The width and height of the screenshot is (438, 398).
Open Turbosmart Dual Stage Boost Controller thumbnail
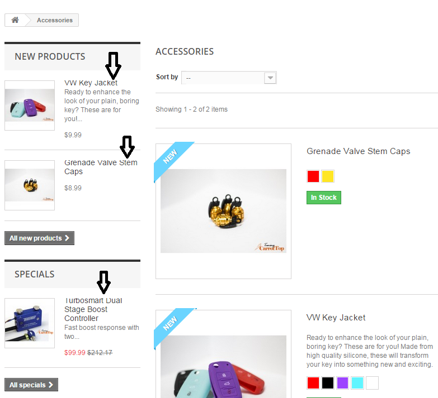click(30, 323)
